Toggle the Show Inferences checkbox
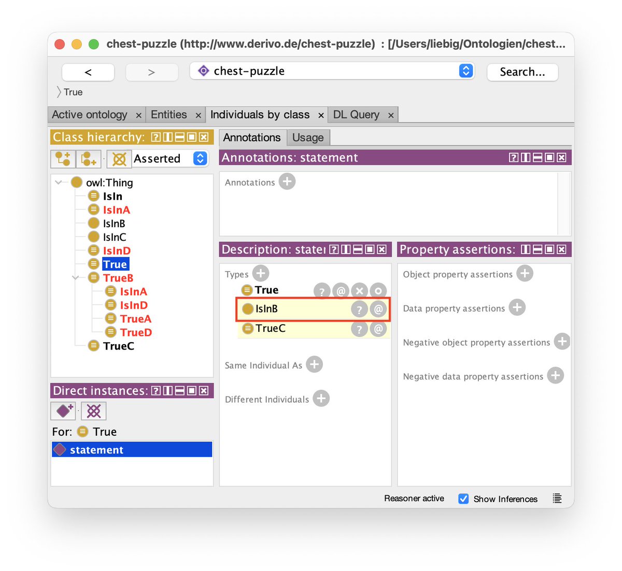Viewport: 622px width, 571px height. pyautogui.click(x=463, y=499)
